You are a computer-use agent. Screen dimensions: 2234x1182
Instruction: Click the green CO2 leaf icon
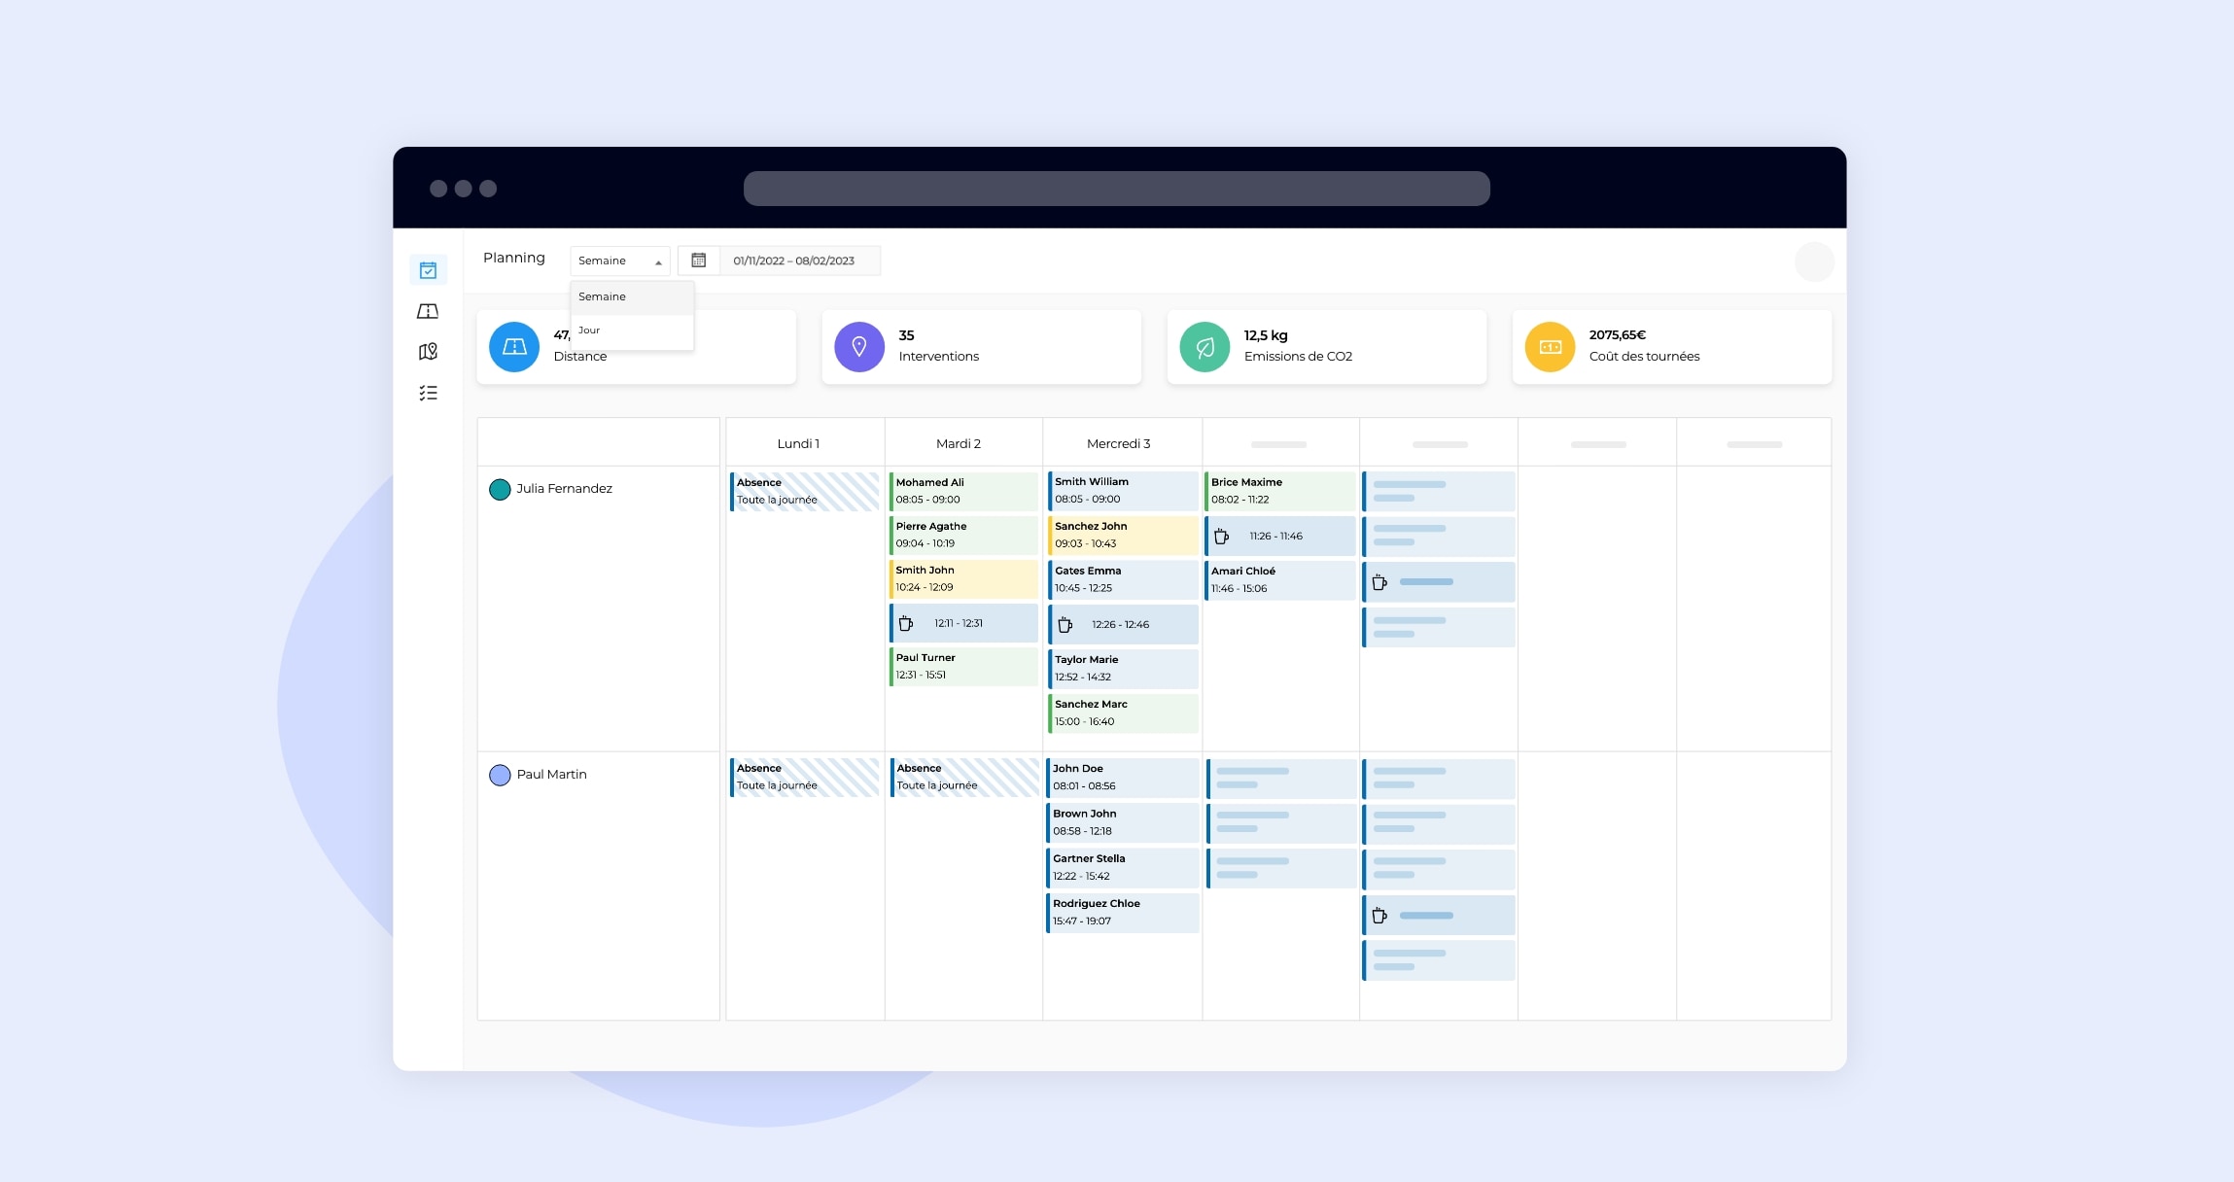click(1204, 347)
